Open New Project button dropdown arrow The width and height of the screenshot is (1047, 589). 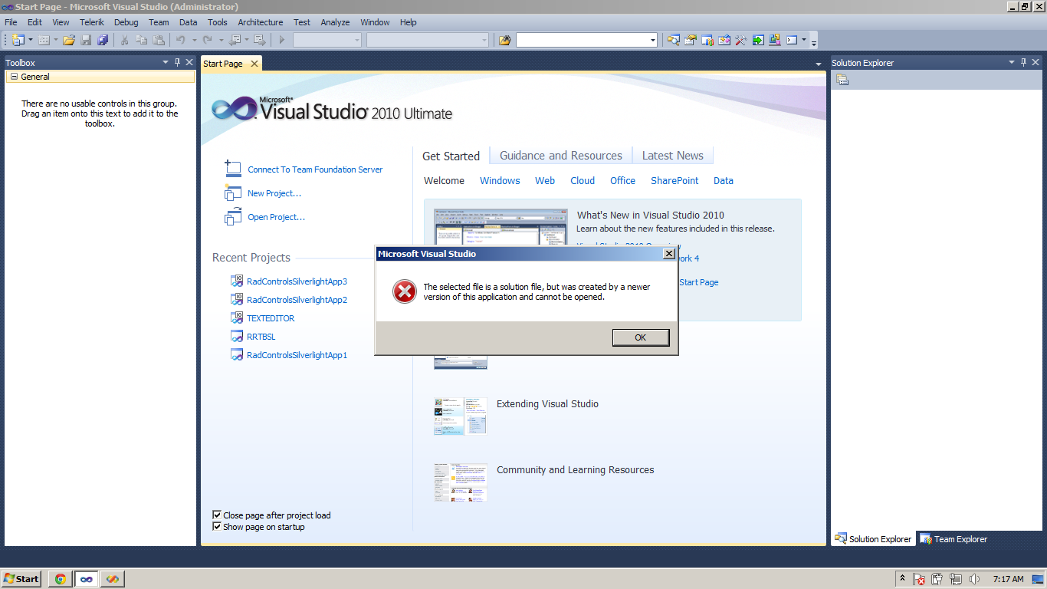pos(31,40)
